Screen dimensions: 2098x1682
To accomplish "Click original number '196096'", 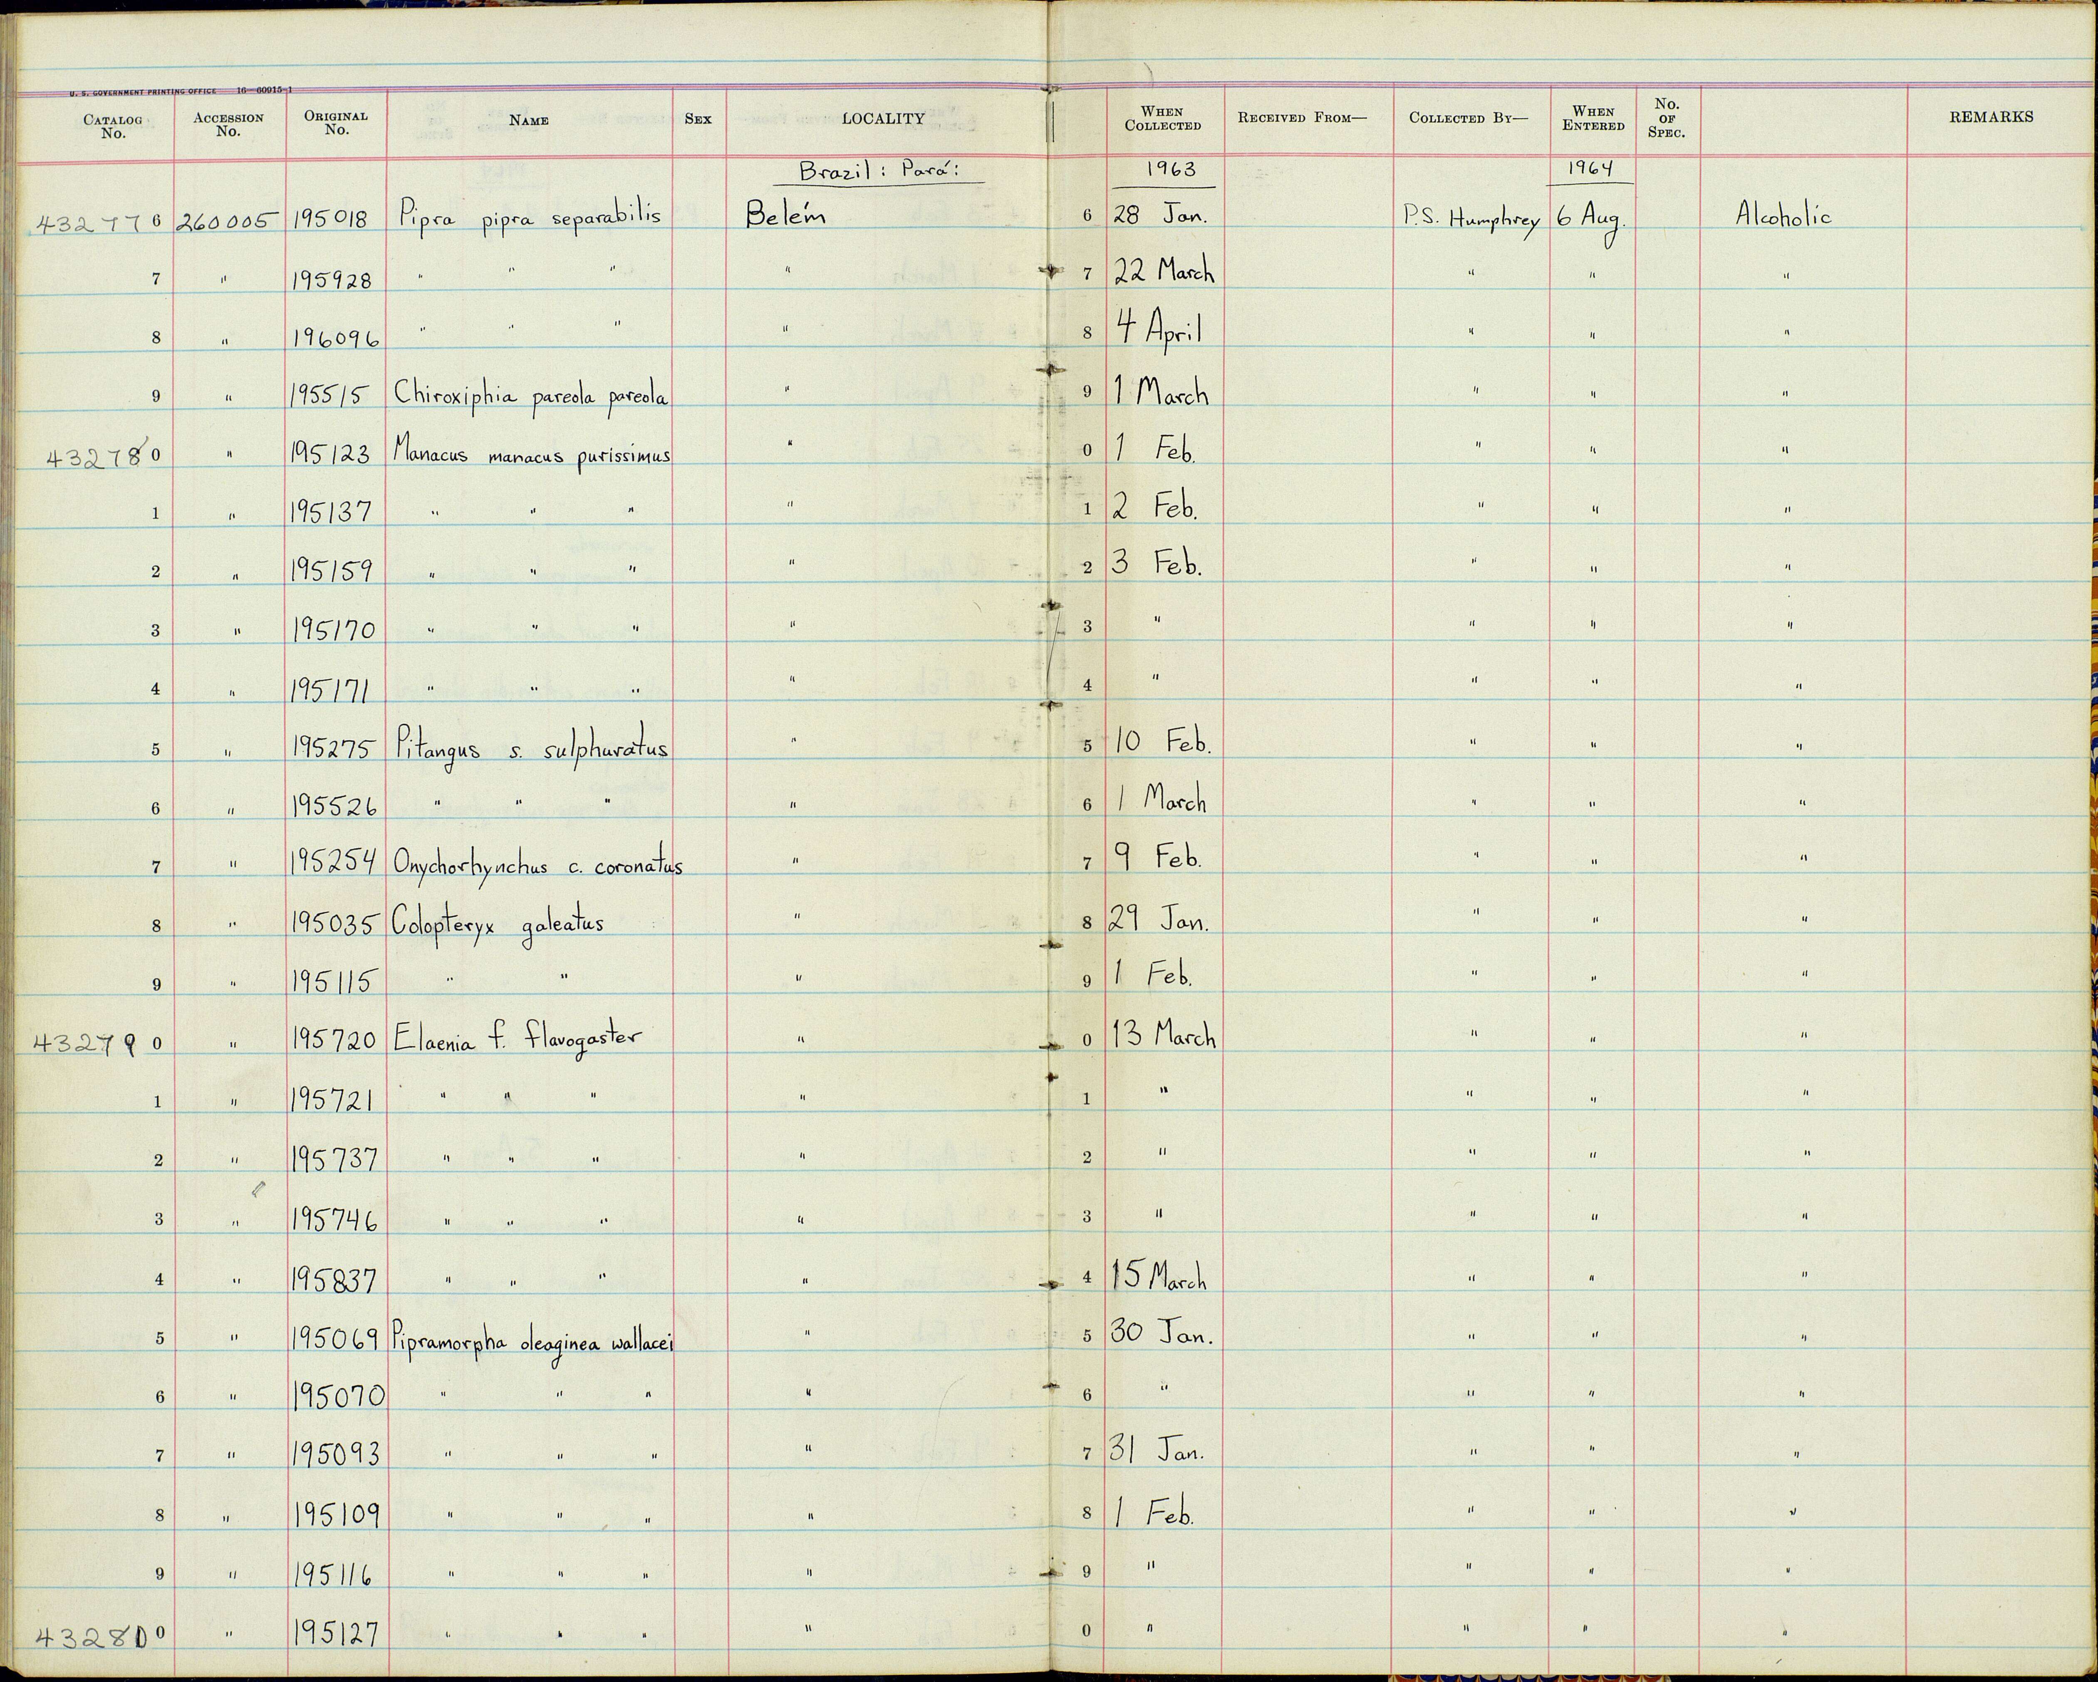I will click(x=335, y=339).
